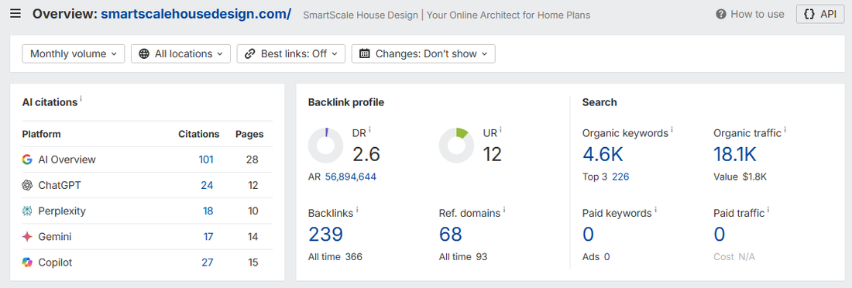Click the Paid traffic info icon
Screen dimensions: 852x288
[768, 211]
